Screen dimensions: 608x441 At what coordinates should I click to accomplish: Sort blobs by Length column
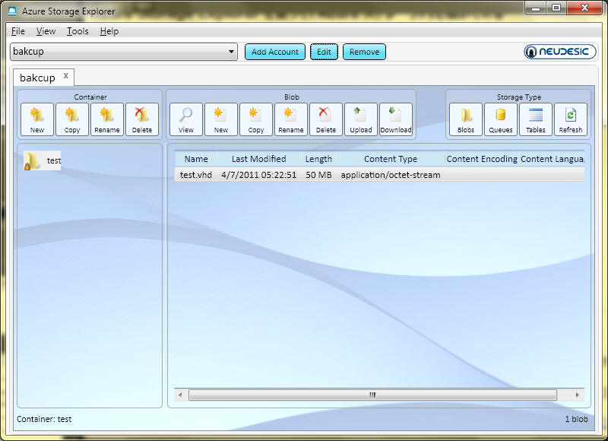tap(318, 159)
